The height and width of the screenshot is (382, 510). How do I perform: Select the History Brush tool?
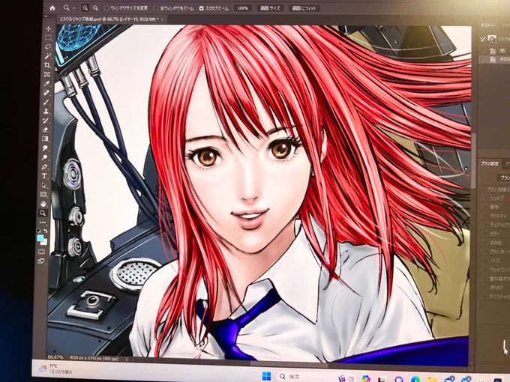[46, 121]
